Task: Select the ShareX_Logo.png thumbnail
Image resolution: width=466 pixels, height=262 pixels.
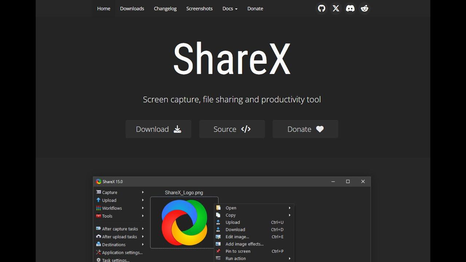Action: (x=184, y=223)
